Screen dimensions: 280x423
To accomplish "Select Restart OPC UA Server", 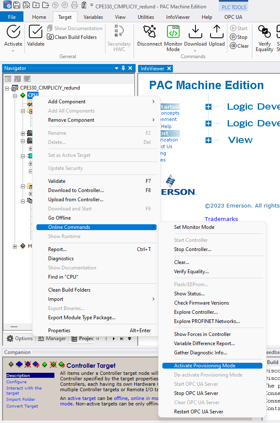I will [x=212, y=412].
